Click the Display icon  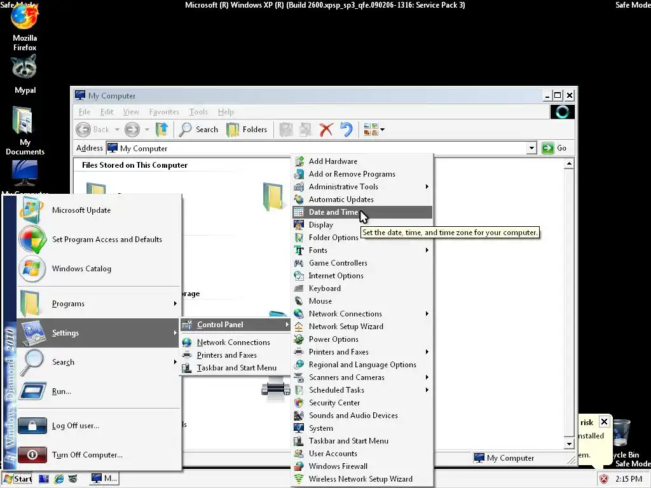299,225
